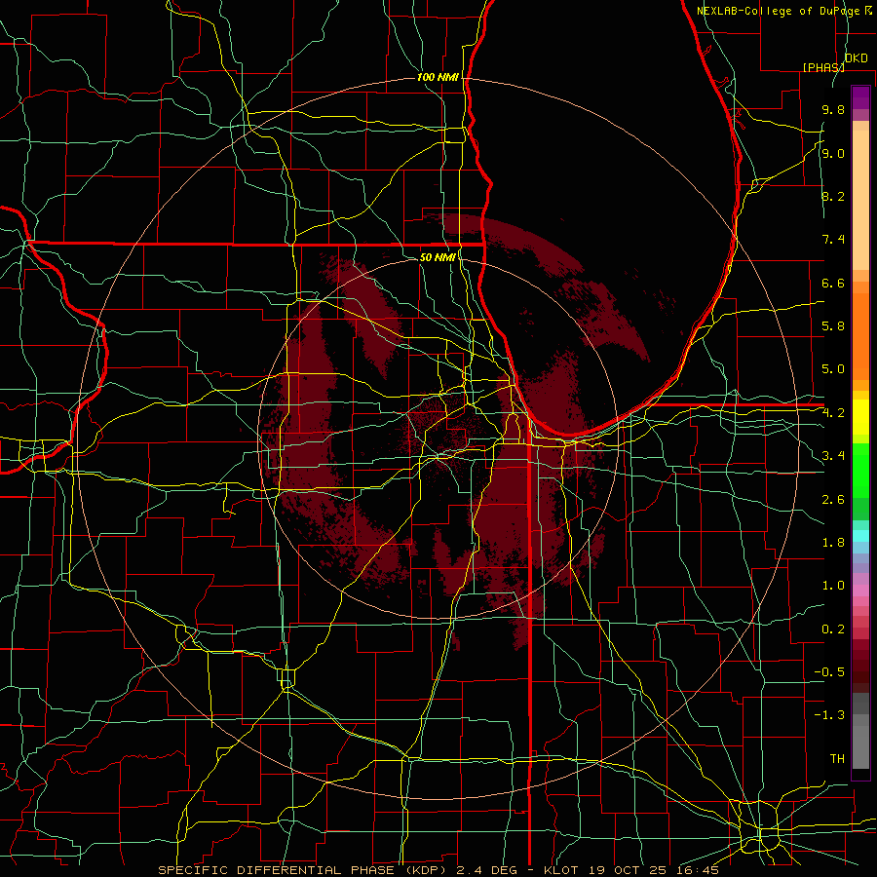This screenshot has height=877, width=877.
Task: Click the 3.4 scale value
Action: click(833, 456)
